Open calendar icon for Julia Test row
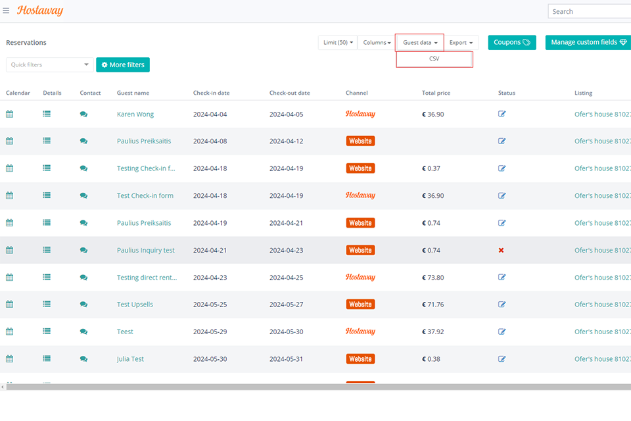631x421 pixels. pyautogui.click(x=10, y=359)
